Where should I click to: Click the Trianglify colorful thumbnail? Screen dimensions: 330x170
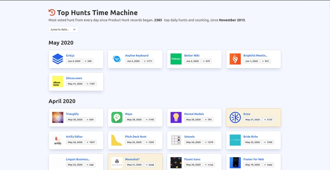[x=58, y=118]
